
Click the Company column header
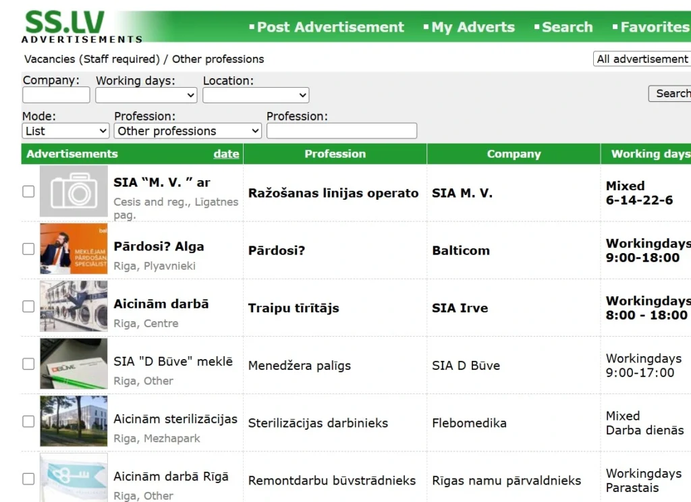pyautogui.click(x=514, y=154)
